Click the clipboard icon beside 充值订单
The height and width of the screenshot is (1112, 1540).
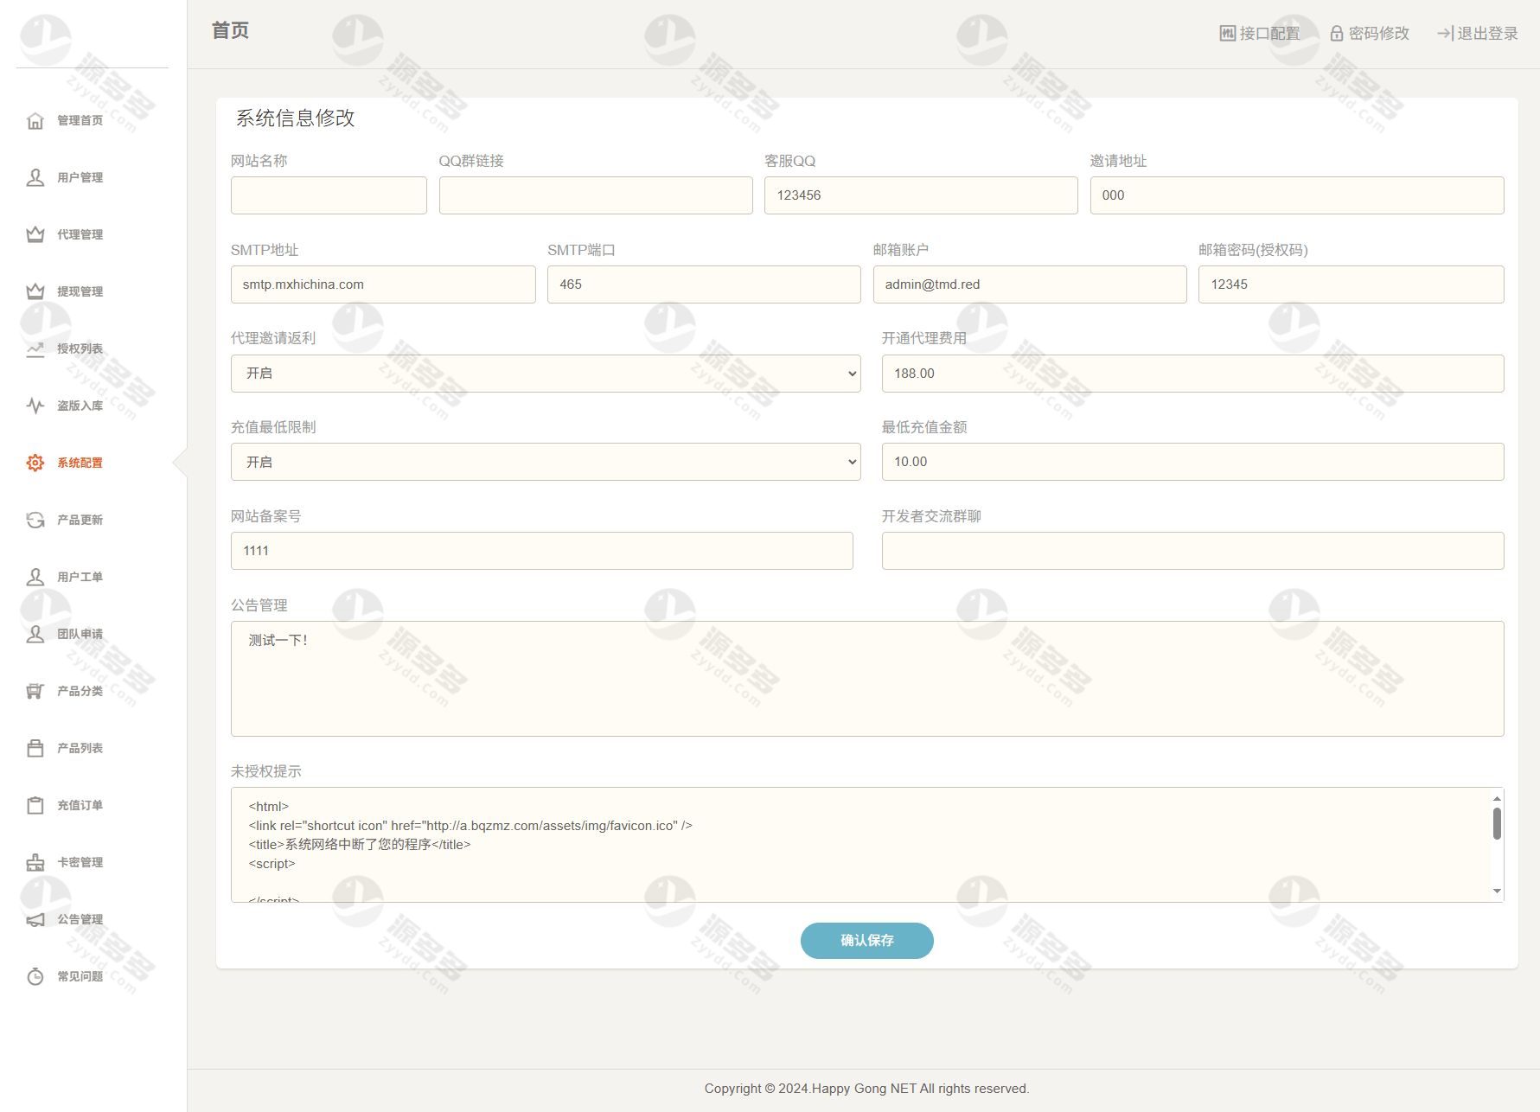35,805
